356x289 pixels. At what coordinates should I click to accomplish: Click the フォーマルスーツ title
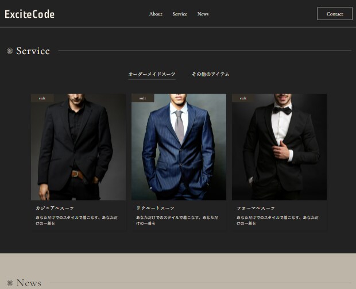point(256,208)
